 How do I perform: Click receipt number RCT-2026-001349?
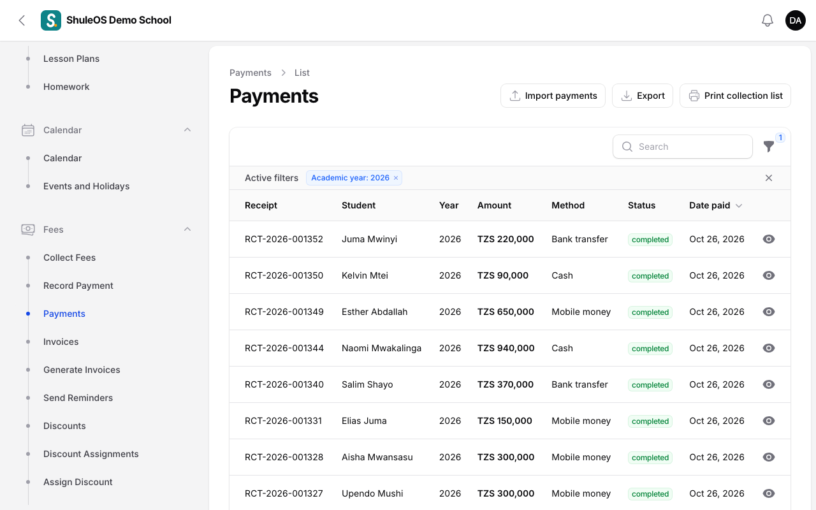tap(284, 312)
